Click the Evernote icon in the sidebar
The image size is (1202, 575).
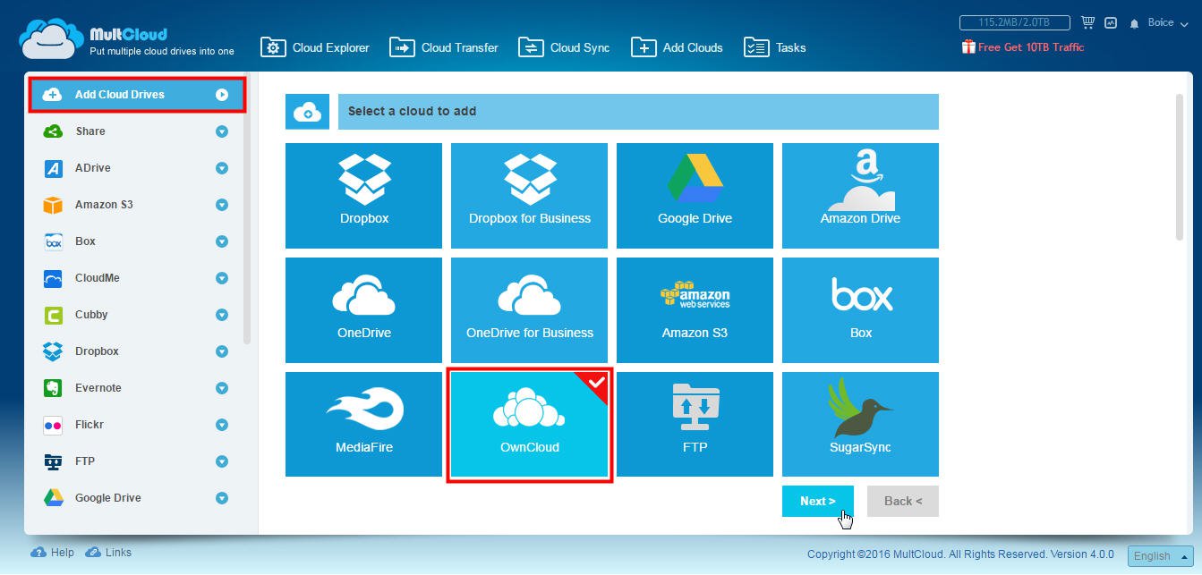[x=53, y=388]
